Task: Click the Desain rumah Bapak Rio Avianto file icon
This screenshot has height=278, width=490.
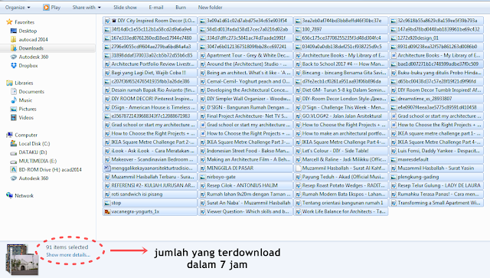Action: pyautogui.click(x=107, y=90)
